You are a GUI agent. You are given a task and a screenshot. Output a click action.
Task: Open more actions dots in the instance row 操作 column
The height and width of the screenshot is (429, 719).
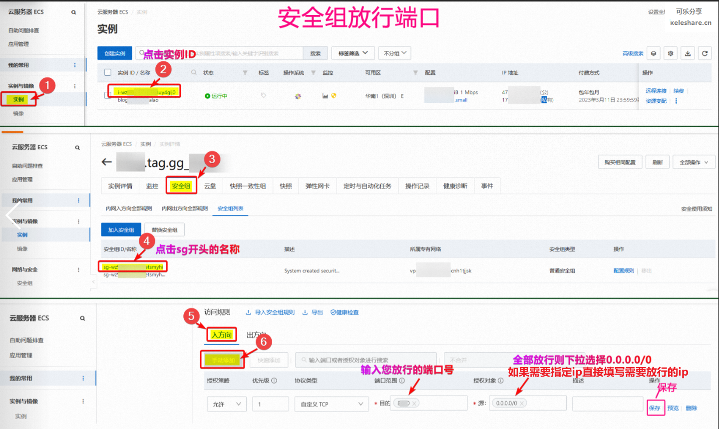tap(676, 101)
